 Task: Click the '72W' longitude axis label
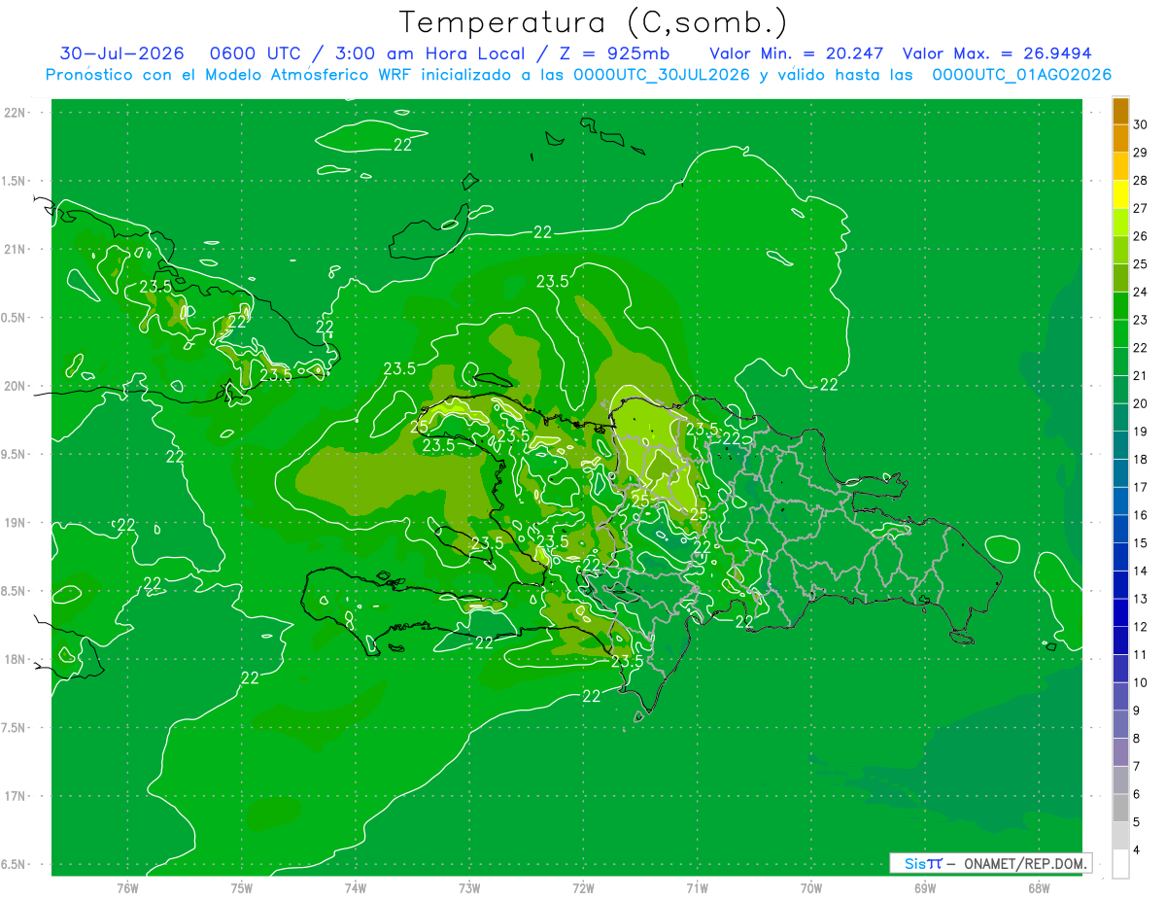coord(583,887)
